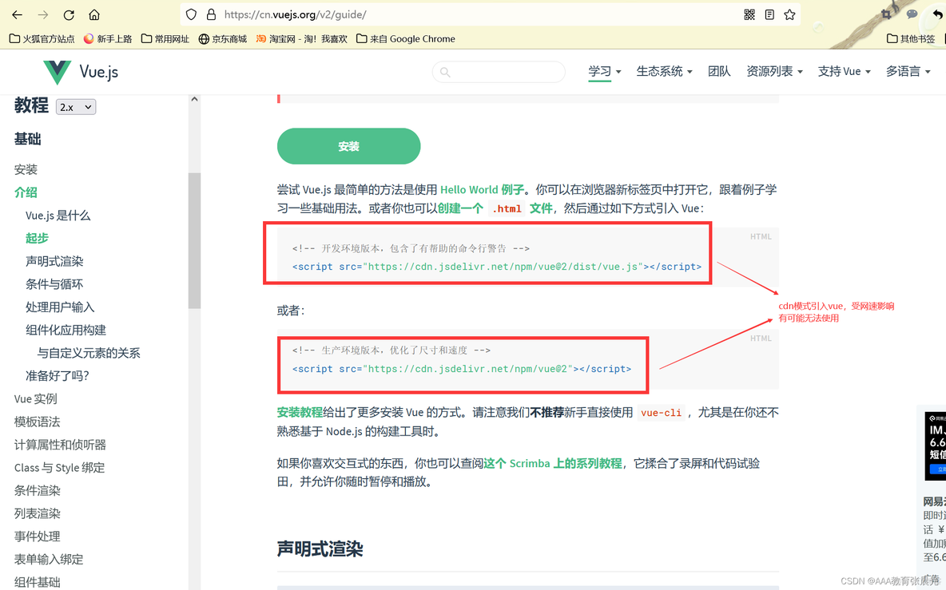This screenshot has width=946, height=590.
Task: Go to 准备好了吗? sidebar section
Action: click(x=58, y=375)
